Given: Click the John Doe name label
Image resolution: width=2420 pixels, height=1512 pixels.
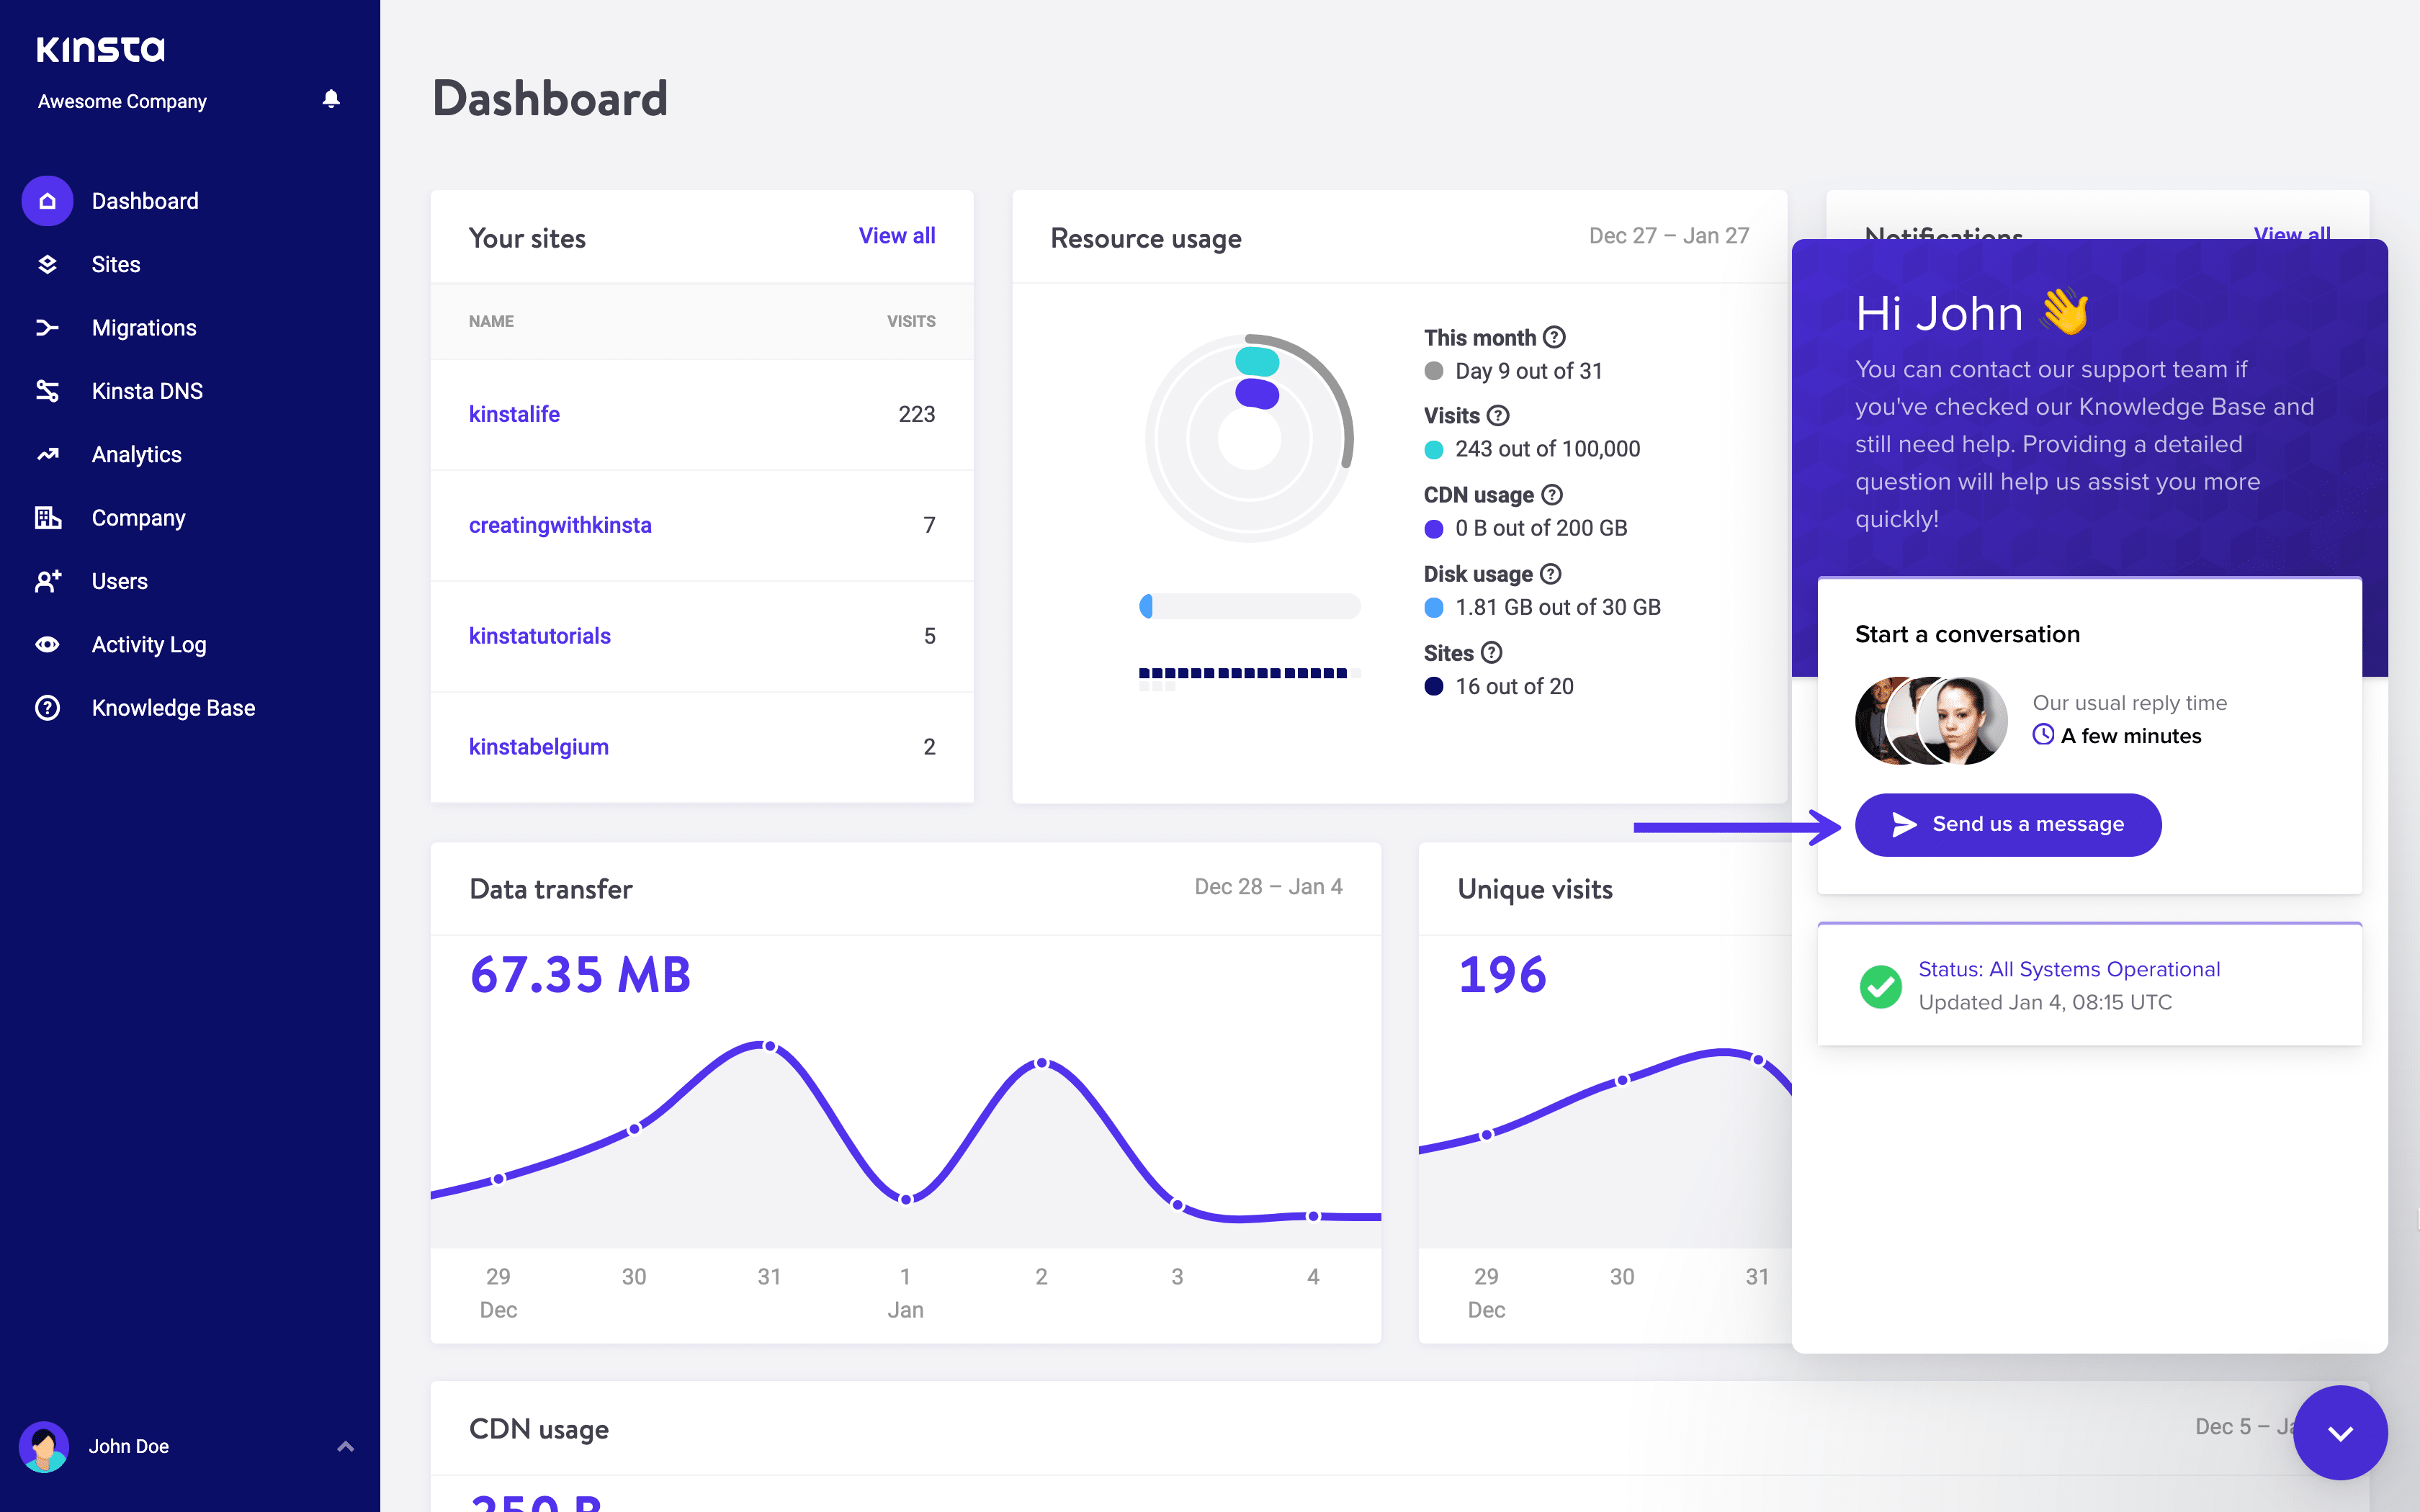Looking at the screenshot, I should [129, 1446].
